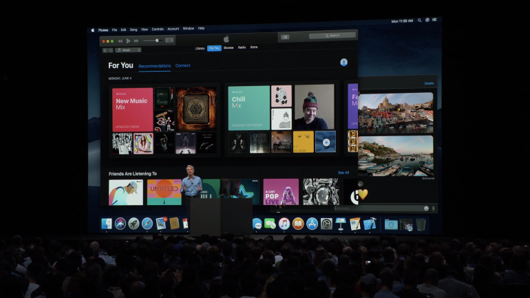This screenshot has width=530, height=298.
Task: Open Mail from the Dock
Action: pos(161,224)
